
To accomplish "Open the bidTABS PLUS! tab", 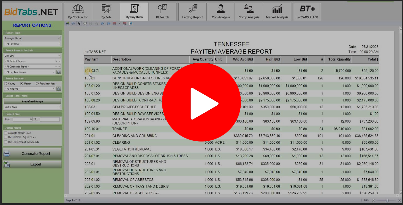I will pyautogui.click(x=307, y=12).
